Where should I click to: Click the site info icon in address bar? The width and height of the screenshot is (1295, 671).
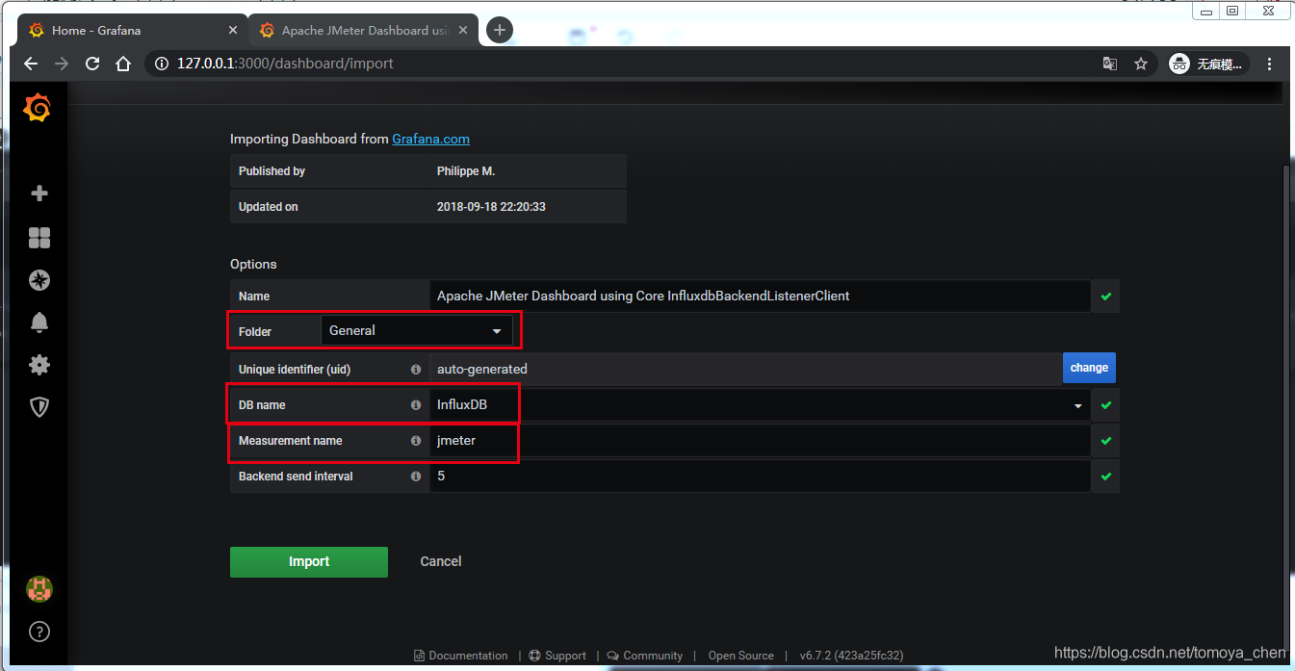[x=162, y=64]
